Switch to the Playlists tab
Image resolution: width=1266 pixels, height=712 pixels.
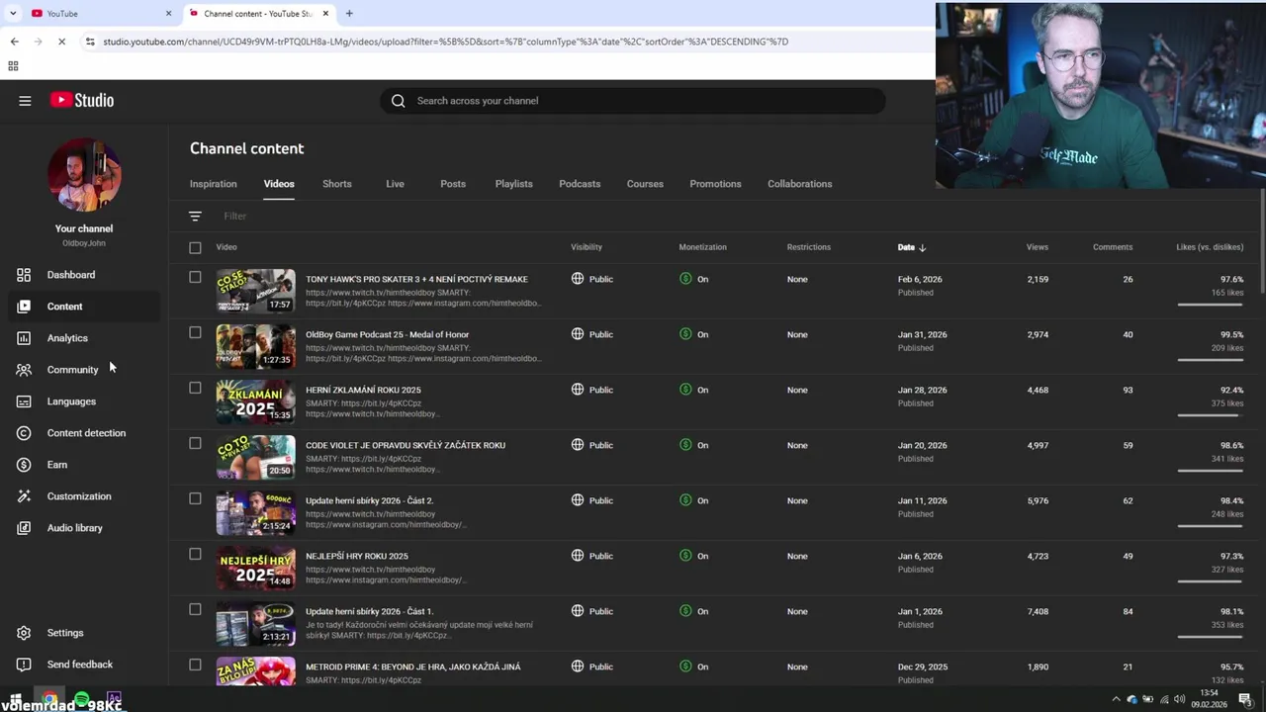tap(513, 184)
